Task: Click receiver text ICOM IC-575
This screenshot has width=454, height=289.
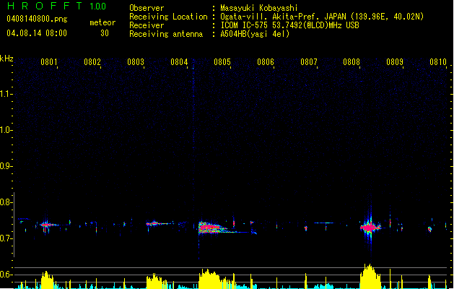Action: (245, 25)
